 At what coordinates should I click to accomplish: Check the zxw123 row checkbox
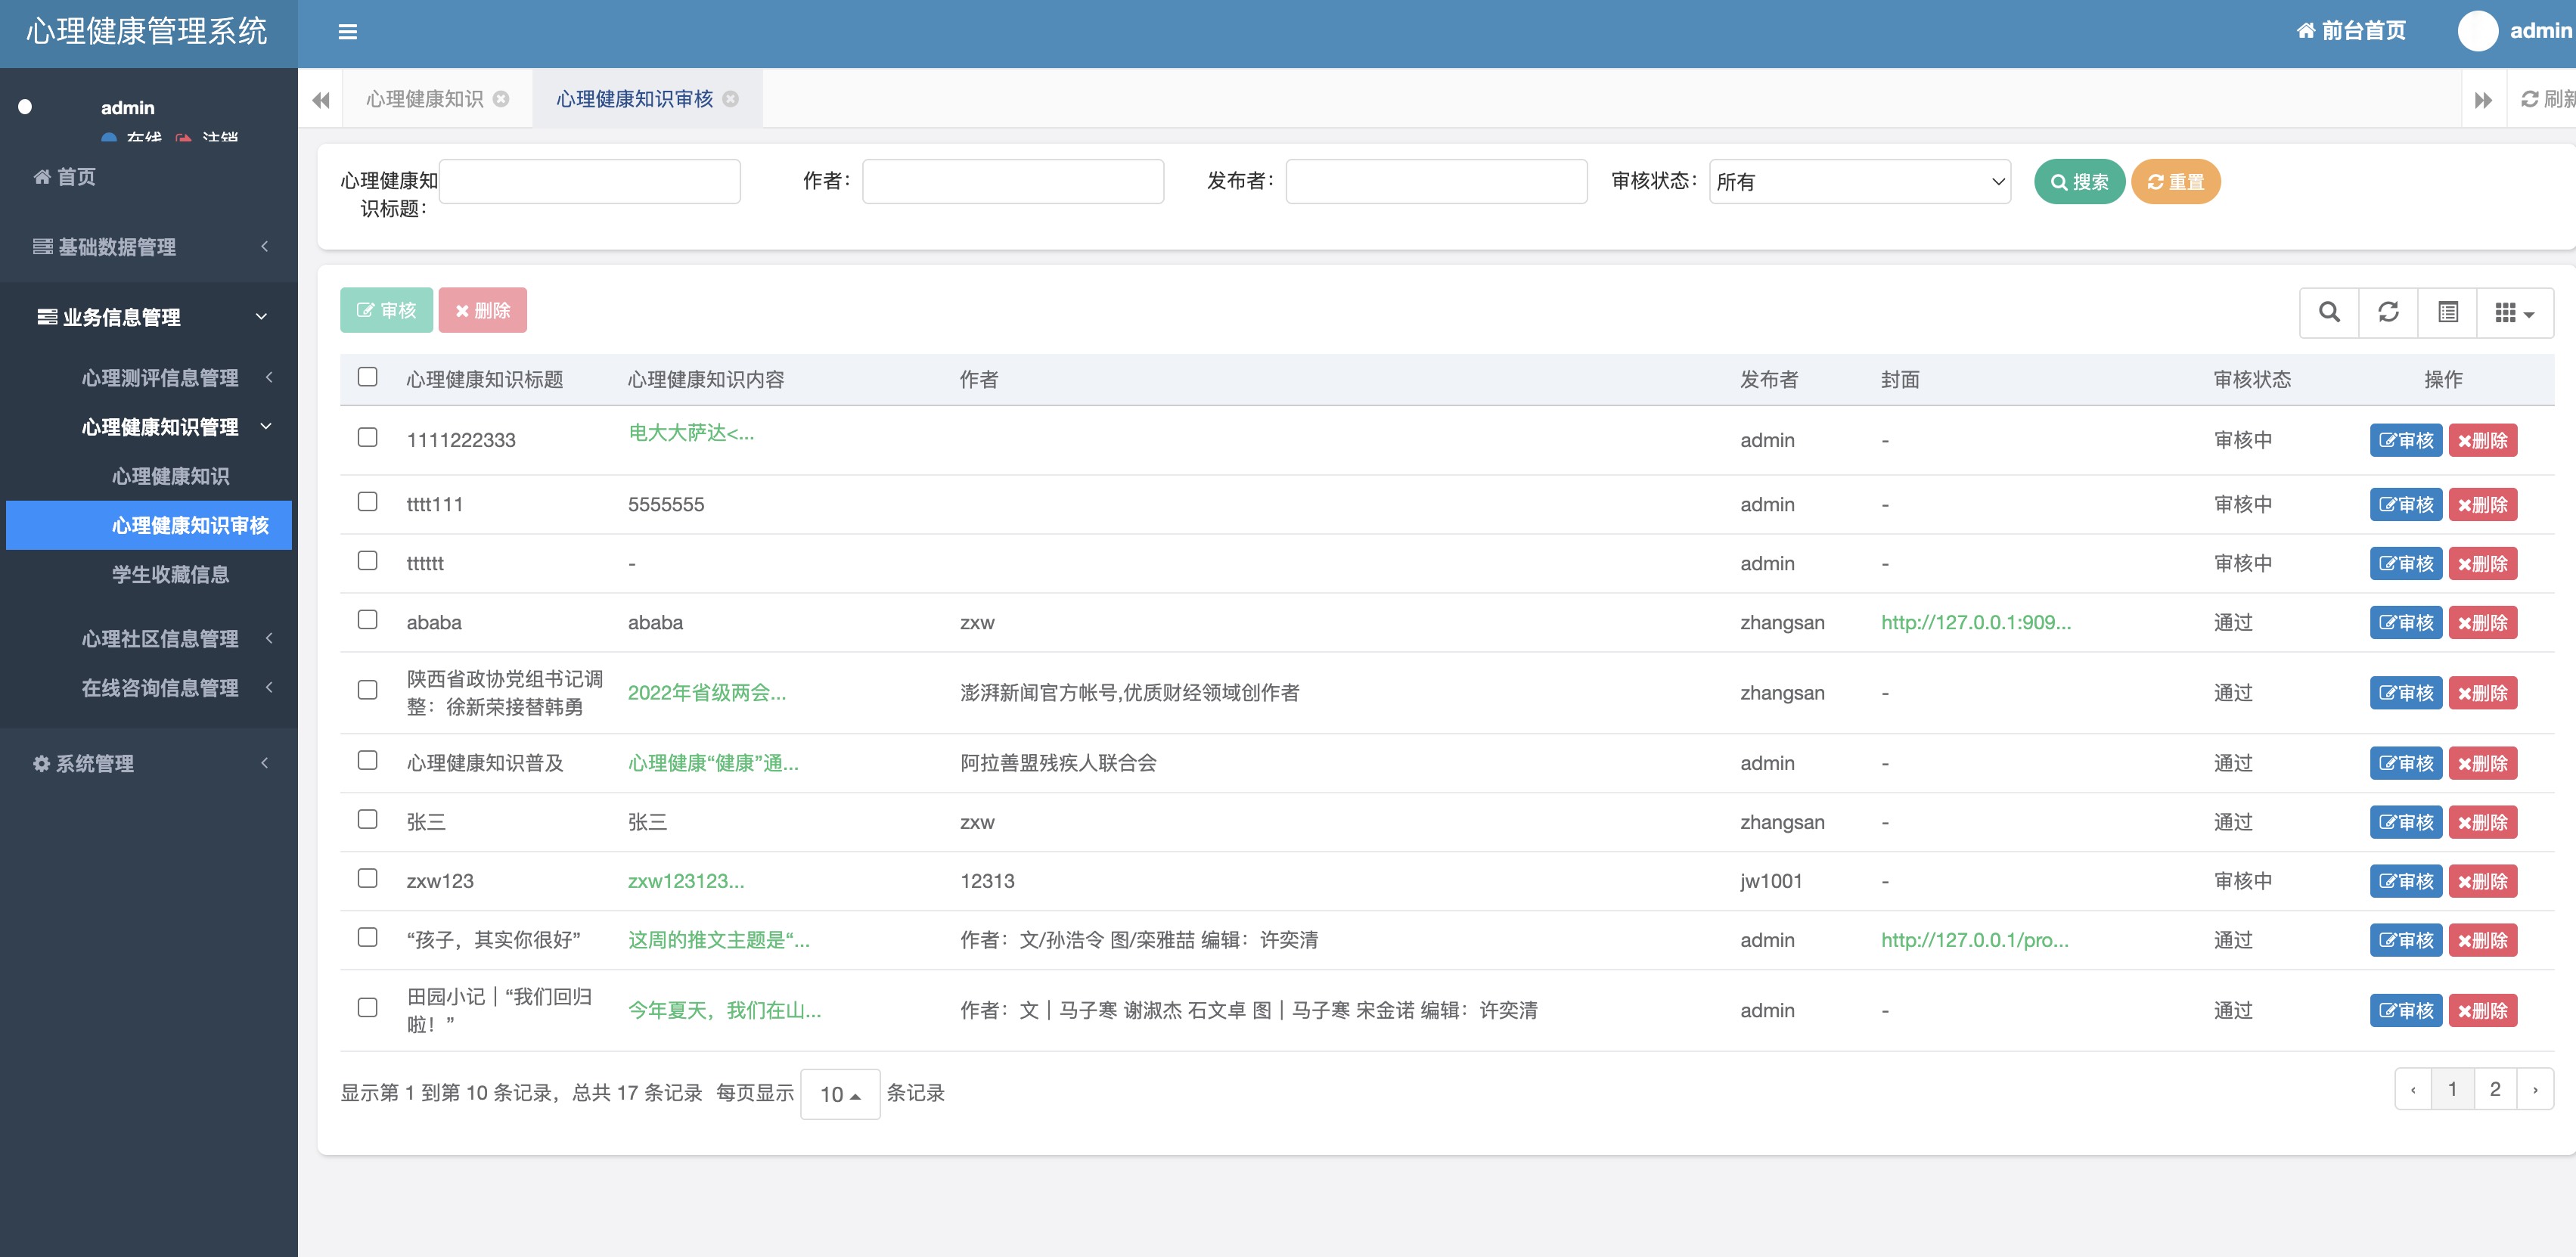point(367,878)
